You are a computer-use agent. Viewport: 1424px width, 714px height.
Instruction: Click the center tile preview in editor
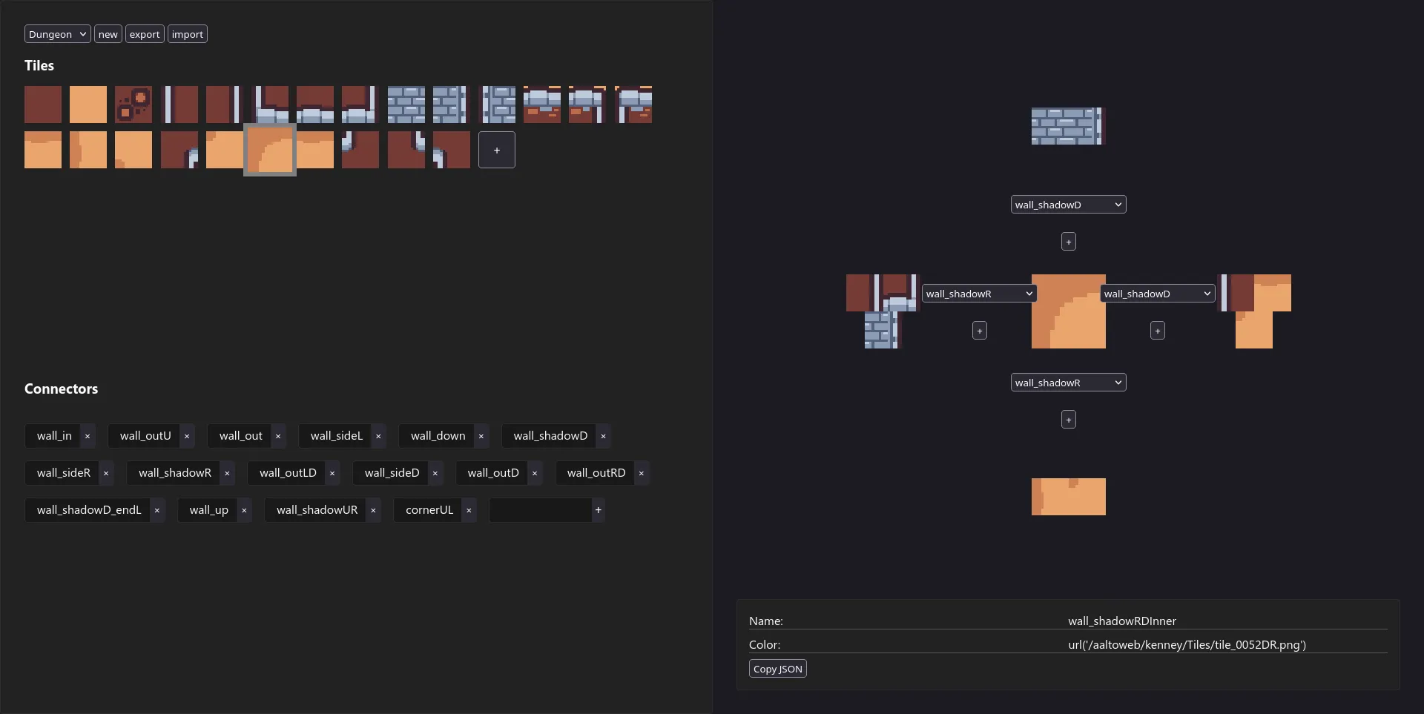click(1069, 311)
